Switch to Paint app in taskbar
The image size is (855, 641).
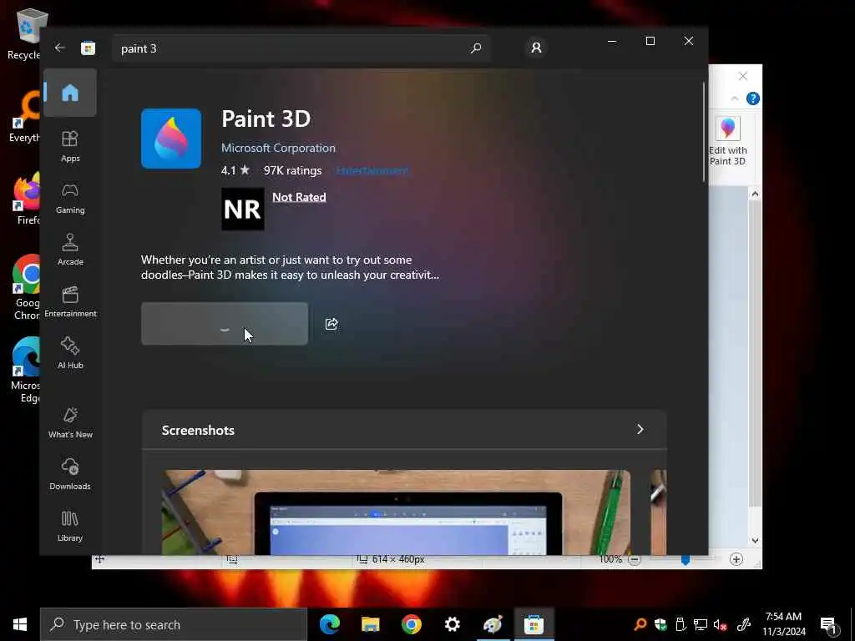click(493, 624)
